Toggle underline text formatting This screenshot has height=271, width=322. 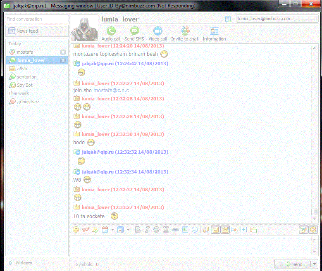[x=166, y=230]
